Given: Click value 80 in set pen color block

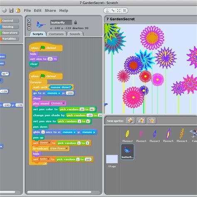Looking at the screenshot, I should pyautogui.click(x=92, y=109).
